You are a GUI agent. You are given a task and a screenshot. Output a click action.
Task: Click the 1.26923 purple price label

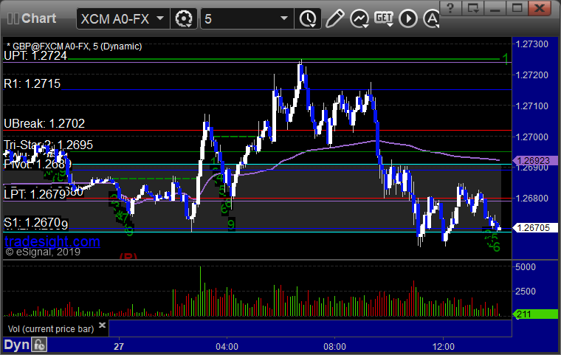coord(535,160)
